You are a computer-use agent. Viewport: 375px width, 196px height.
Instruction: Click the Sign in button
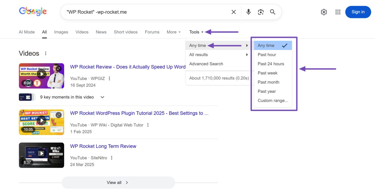click(358, 12)
